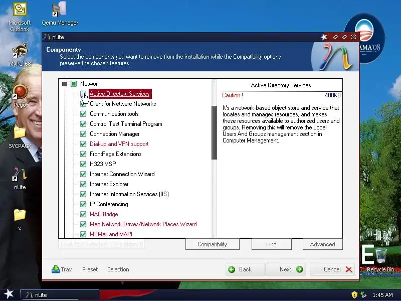Uncheck Comtrol Test Terminal Program
The image size is (401, 301).
83,124
